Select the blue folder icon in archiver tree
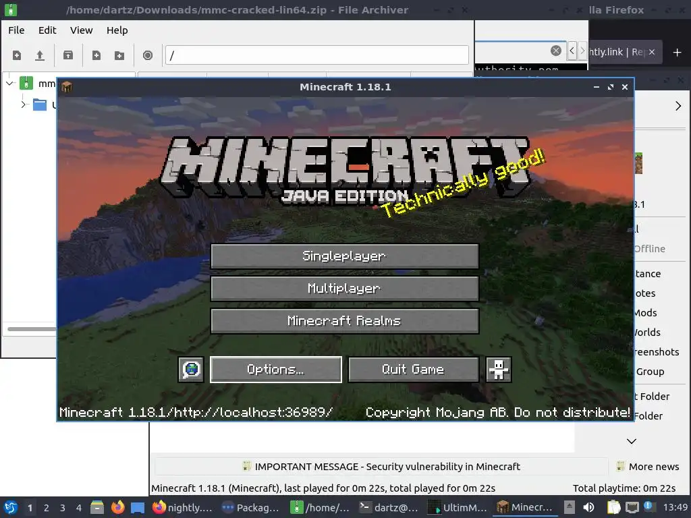This screenshot has width=691, height=518. point(40,105)
